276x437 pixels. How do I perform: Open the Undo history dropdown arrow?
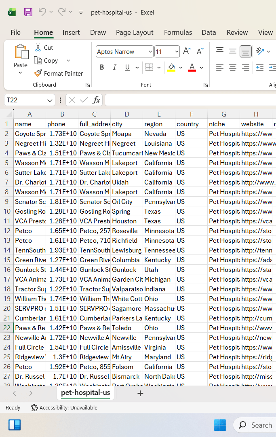pyautogui.click(x=51, y=12)
